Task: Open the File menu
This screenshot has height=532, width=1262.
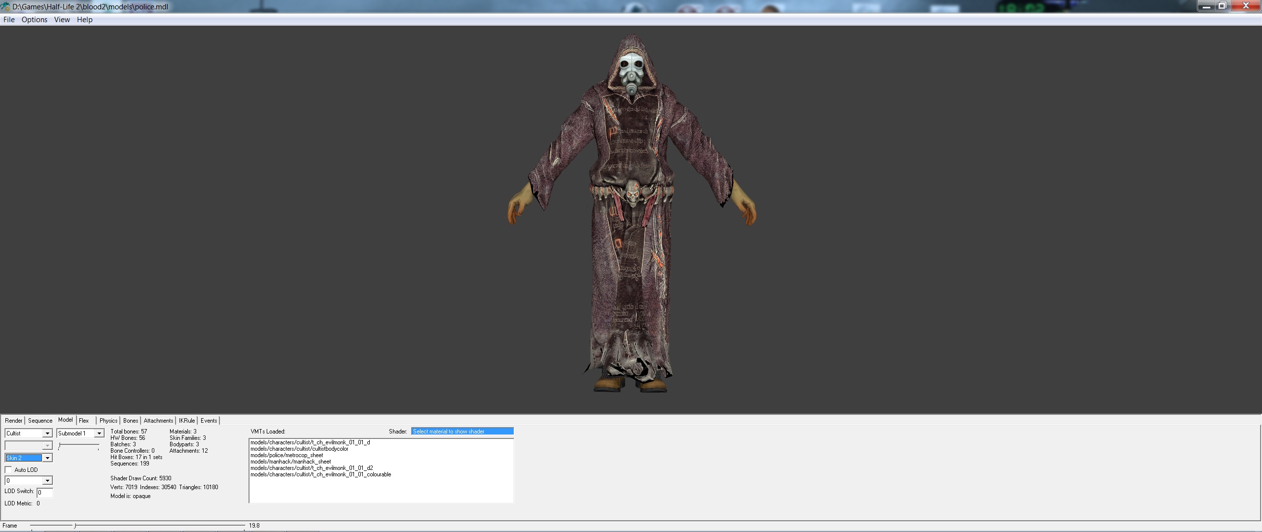Action: click(x=9, y=20)
